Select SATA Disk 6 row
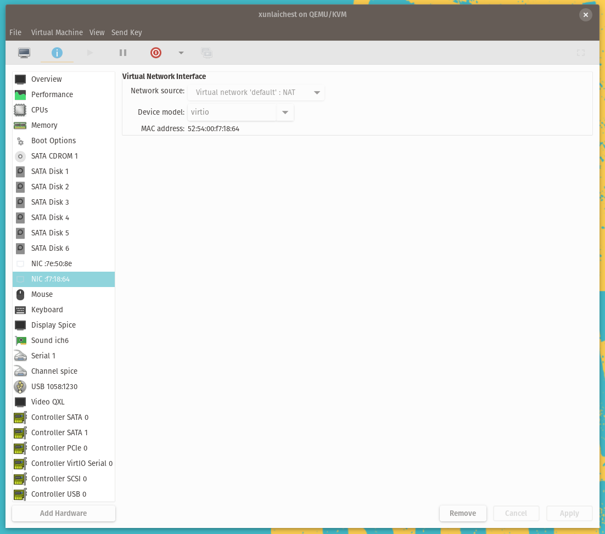Viewport: 605px width, 534px height. click(x=64, y=248)
